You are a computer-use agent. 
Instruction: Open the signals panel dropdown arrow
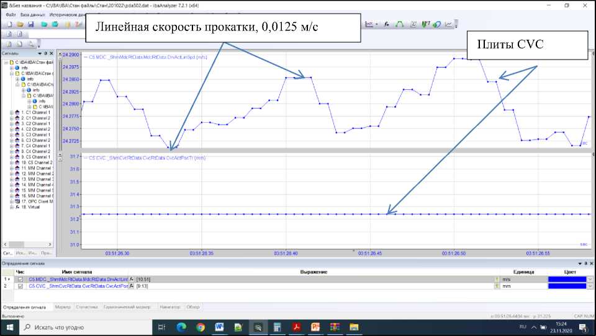click(x=40, y=53)
